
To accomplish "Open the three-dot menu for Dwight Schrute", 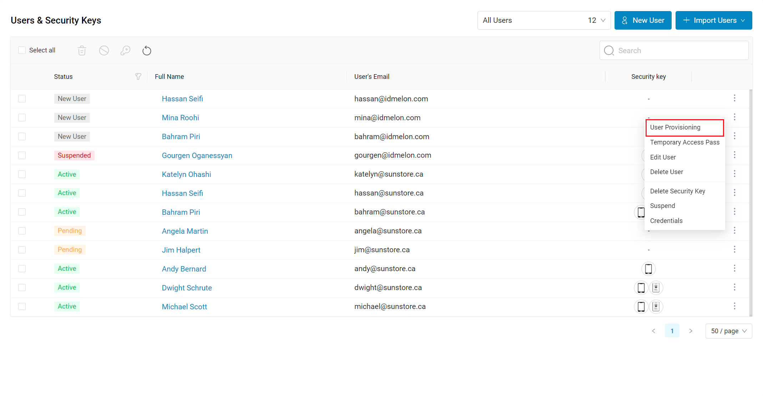I will pyautogui.click(x=734, y=287).
